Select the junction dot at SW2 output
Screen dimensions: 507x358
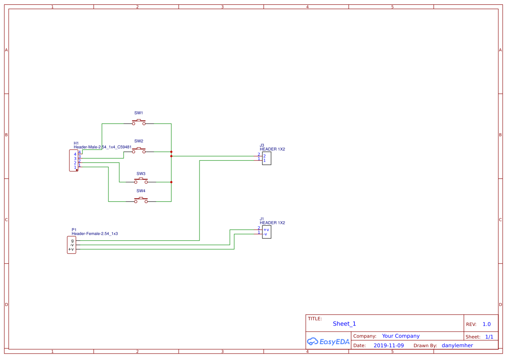tap(171, 152)
